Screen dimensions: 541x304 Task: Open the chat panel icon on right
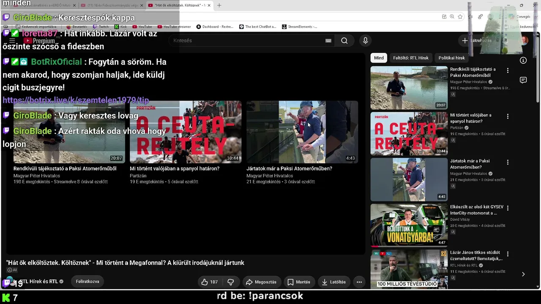523,80
